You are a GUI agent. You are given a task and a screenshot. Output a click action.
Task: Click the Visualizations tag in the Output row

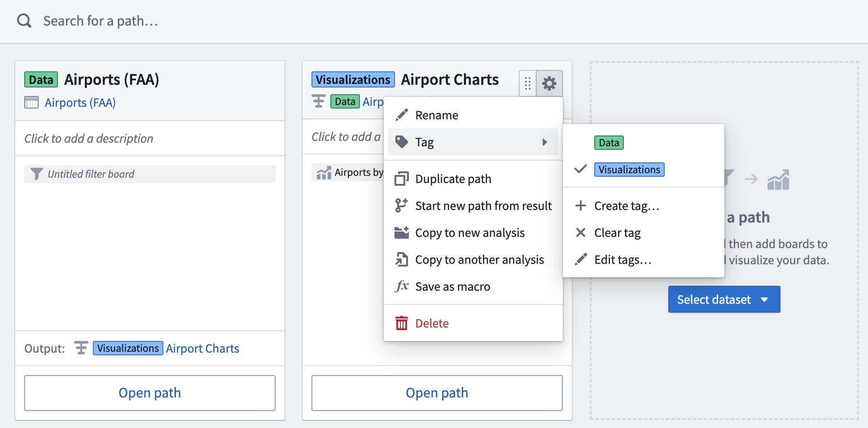[128, 349]
